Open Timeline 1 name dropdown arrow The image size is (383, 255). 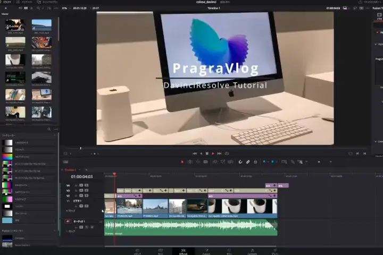[80, 169]
